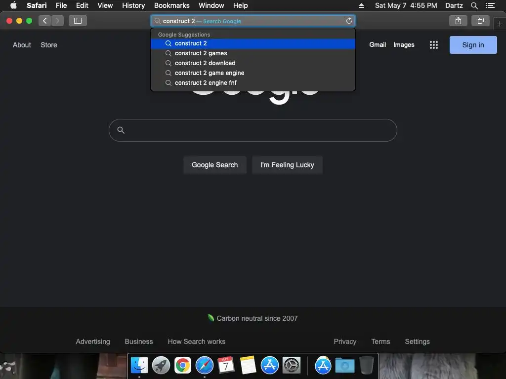Show Safari's sidebar
The height and width of the screenshot is (379, 506).
[78, 21]
